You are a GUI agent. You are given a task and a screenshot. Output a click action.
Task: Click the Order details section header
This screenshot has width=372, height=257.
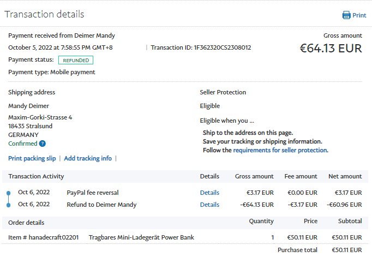click(26, 222)
